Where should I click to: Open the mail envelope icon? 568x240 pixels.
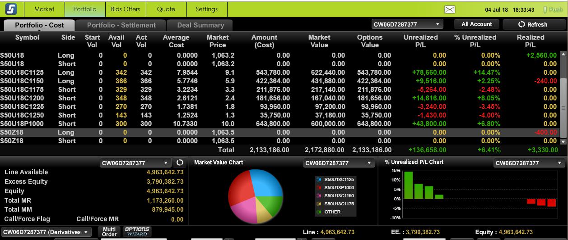point(450,9)
